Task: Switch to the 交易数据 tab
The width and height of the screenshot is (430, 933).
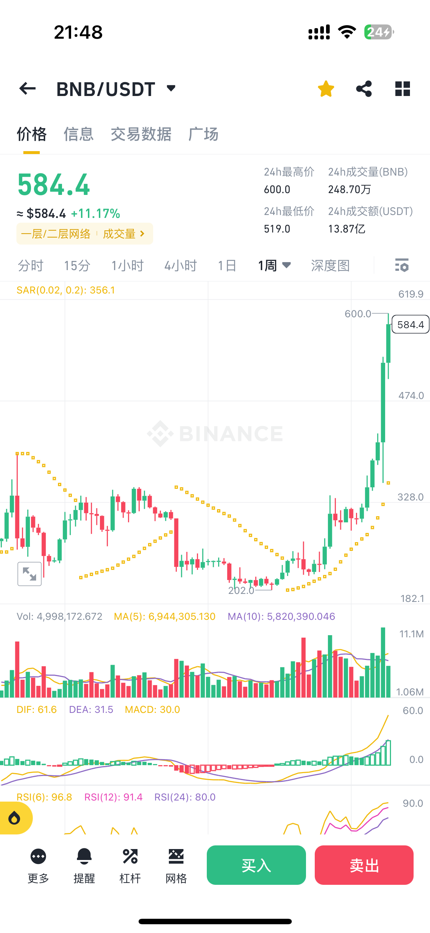Action: pyautogui.click(x=141, y=134)
